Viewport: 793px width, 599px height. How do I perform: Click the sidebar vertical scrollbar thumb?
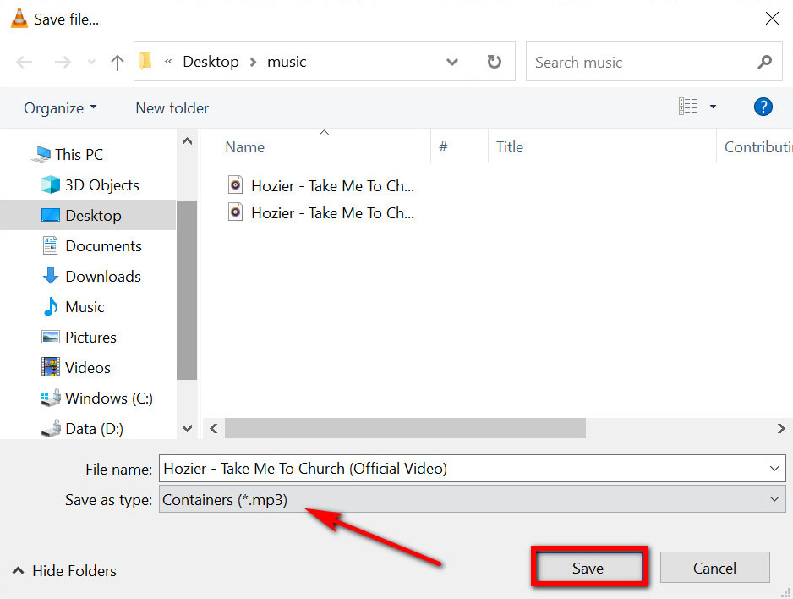tap(187, 290)
